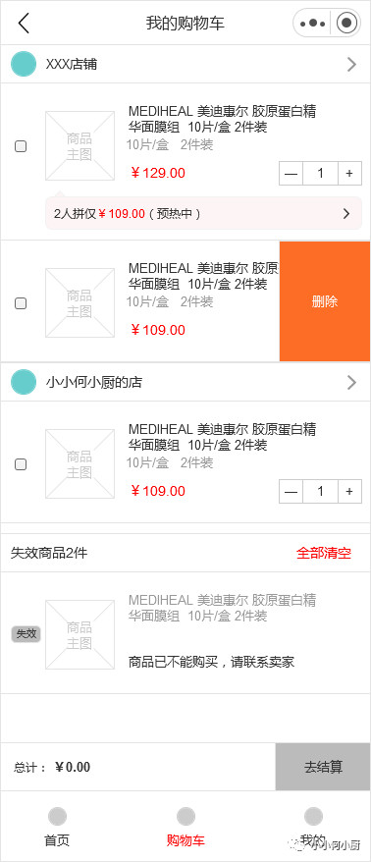This screenshot has height=862, width=371.
Task: Tap 全部清空 to clear invalid items
Action: coord(324,553)
